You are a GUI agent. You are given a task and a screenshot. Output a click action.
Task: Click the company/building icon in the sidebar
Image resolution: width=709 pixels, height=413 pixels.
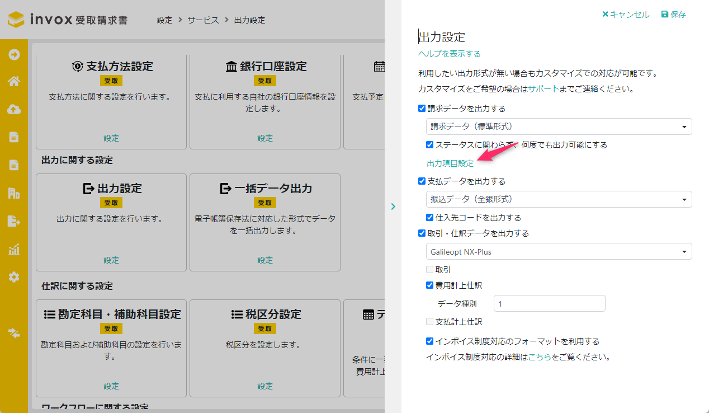point(13,193)
